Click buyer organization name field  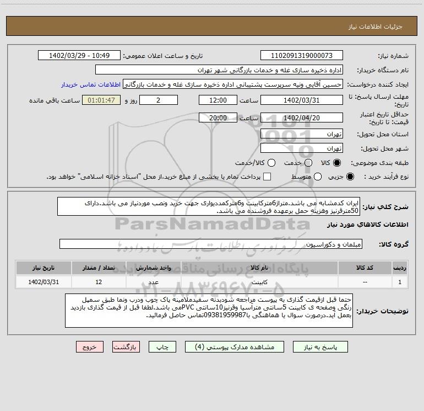pos(219,70)
